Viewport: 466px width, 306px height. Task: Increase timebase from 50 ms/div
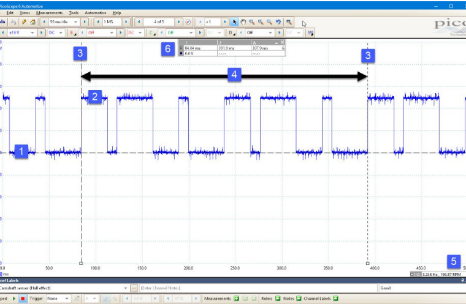click(x=85, y=22)
